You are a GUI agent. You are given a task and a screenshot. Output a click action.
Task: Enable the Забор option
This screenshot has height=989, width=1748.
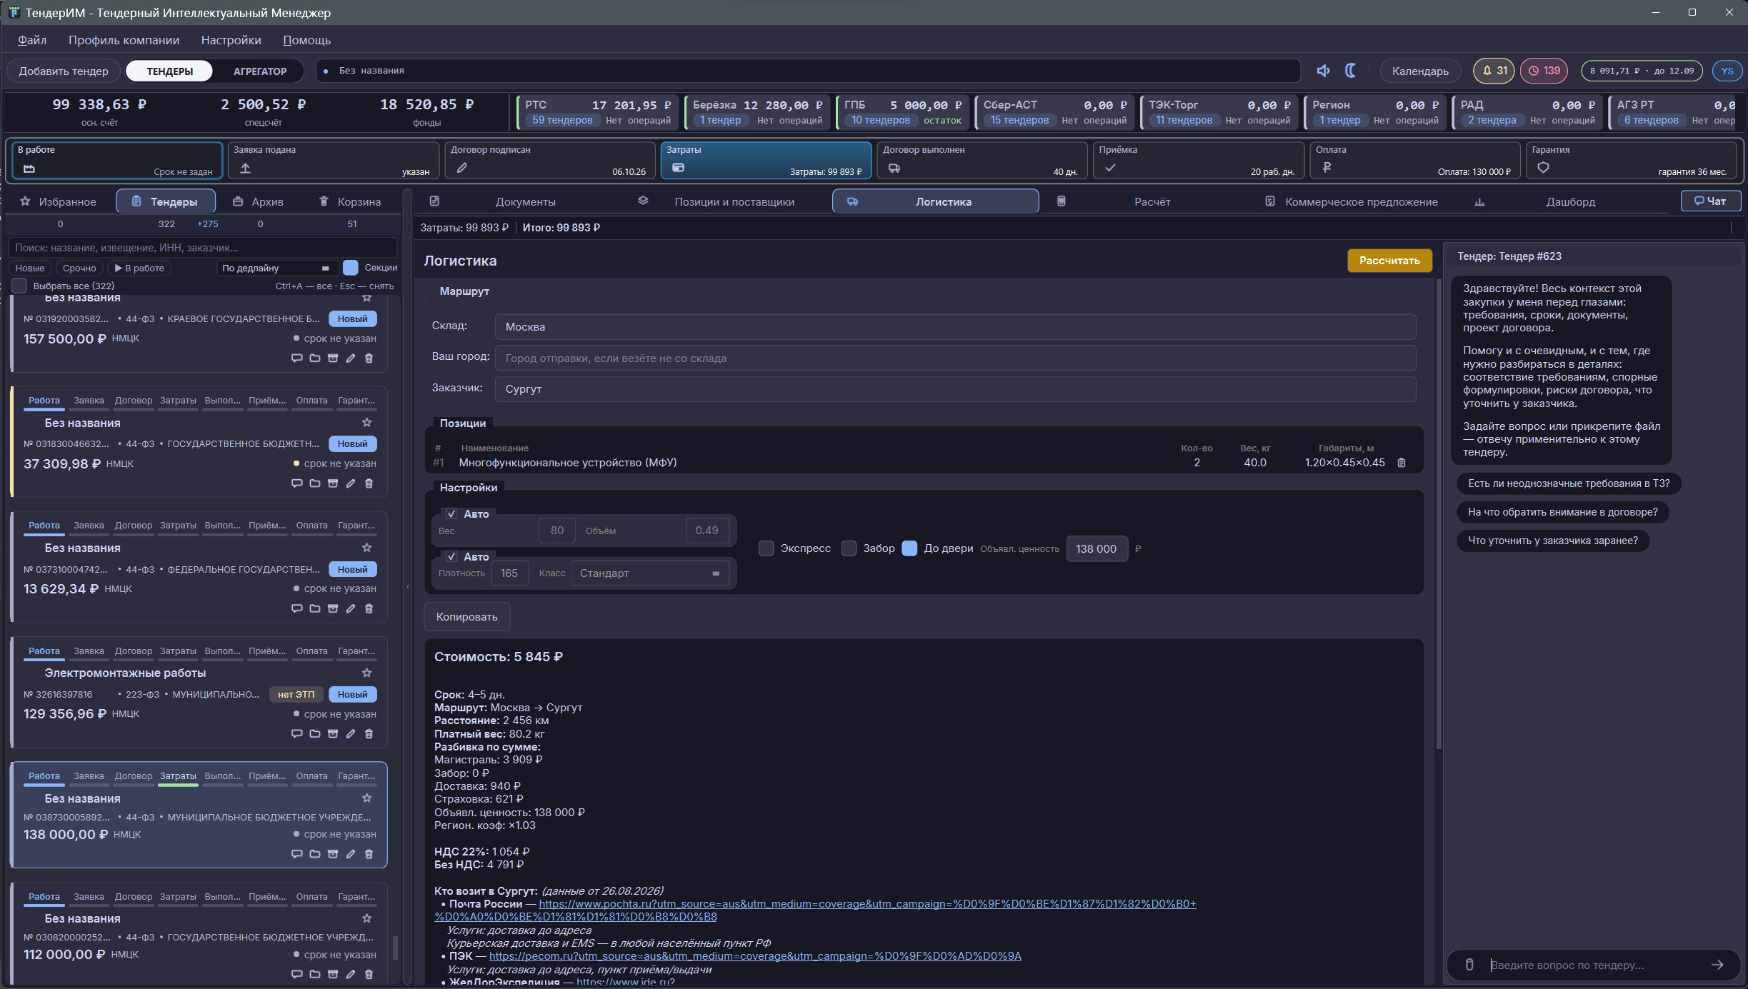(x=849, y=548)
